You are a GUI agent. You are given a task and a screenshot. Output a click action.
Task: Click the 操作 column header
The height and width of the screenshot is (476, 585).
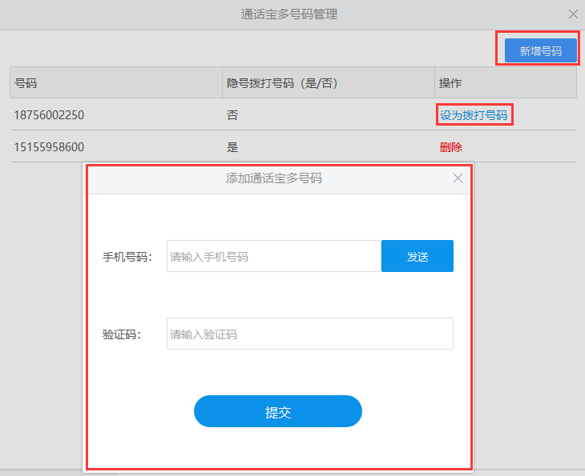506,82
